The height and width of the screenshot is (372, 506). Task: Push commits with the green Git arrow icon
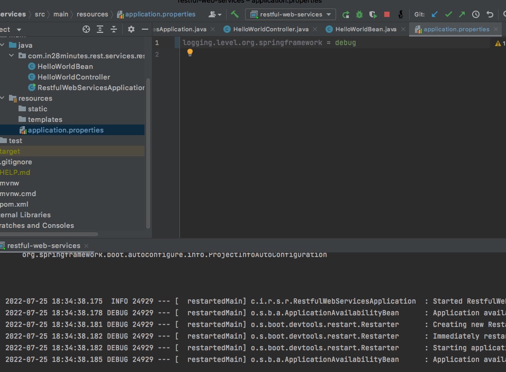[462, 14]
